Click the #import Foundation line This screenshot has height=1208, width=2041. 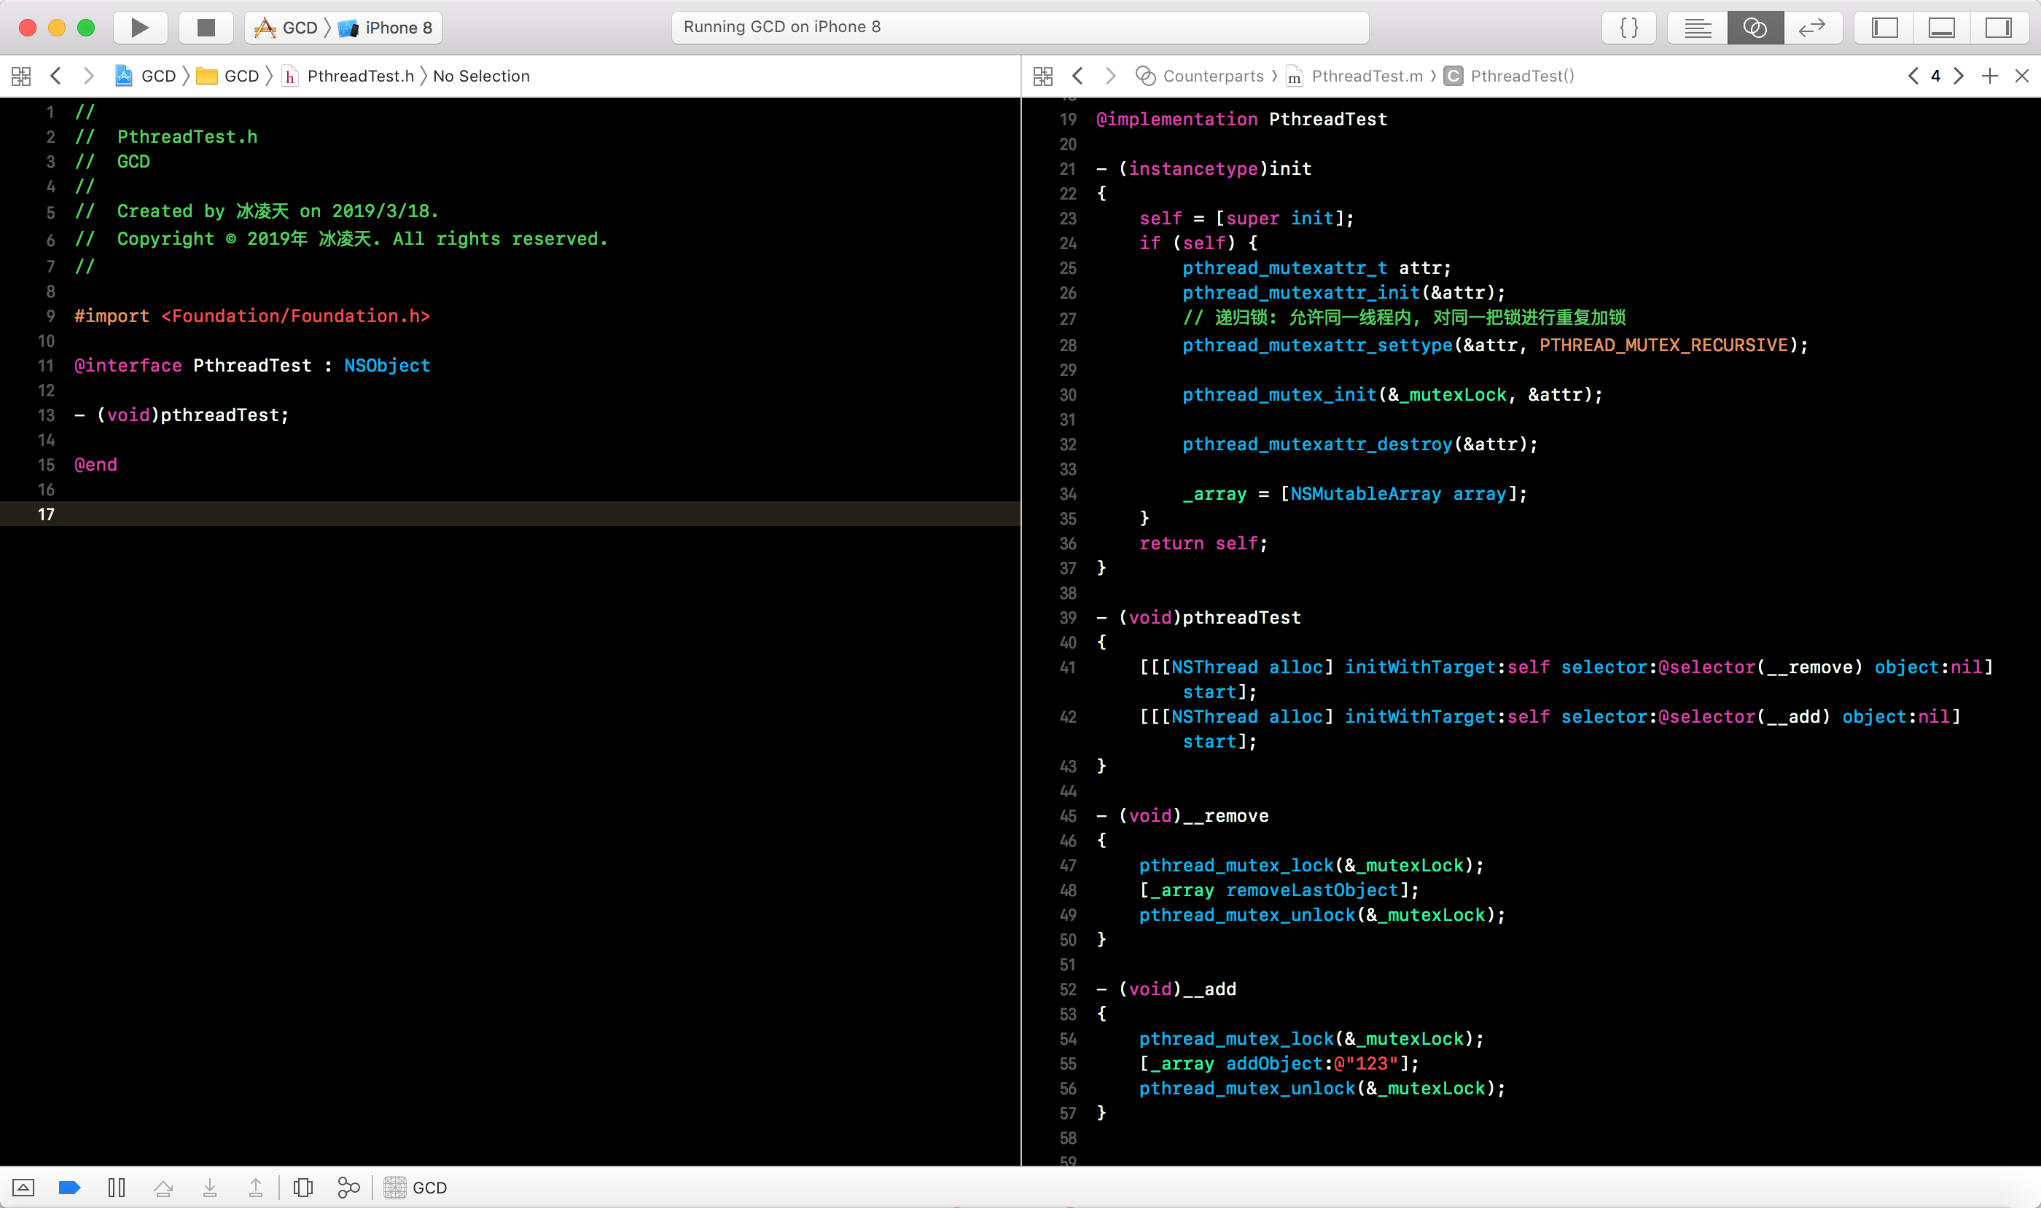point(252,315)
